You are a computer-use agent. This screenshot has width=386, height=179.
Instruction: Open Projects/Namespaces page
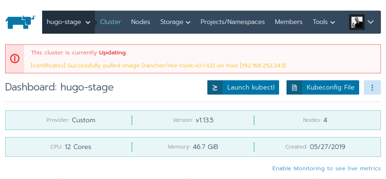(233, 22)
